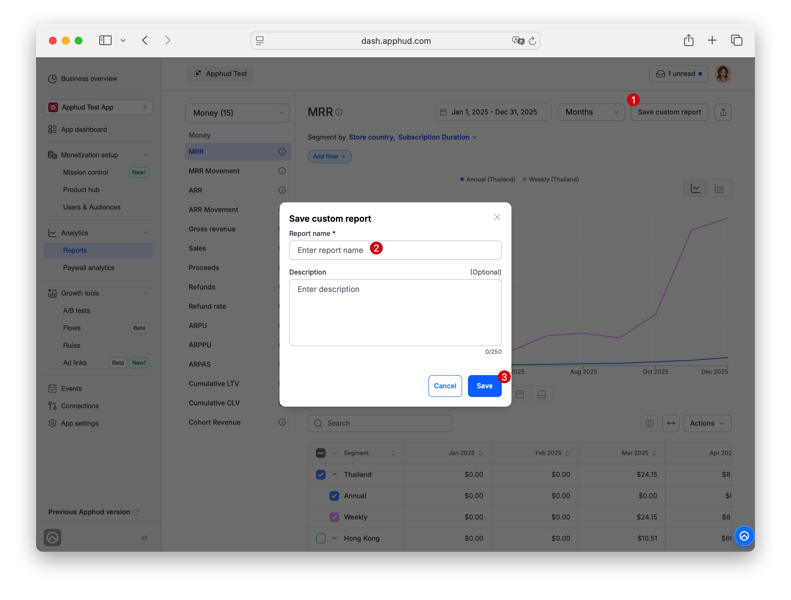The width and height of the screenshot is (791, 600).
Task: Close the Save custom report dialog
Action: coord(497,217)
